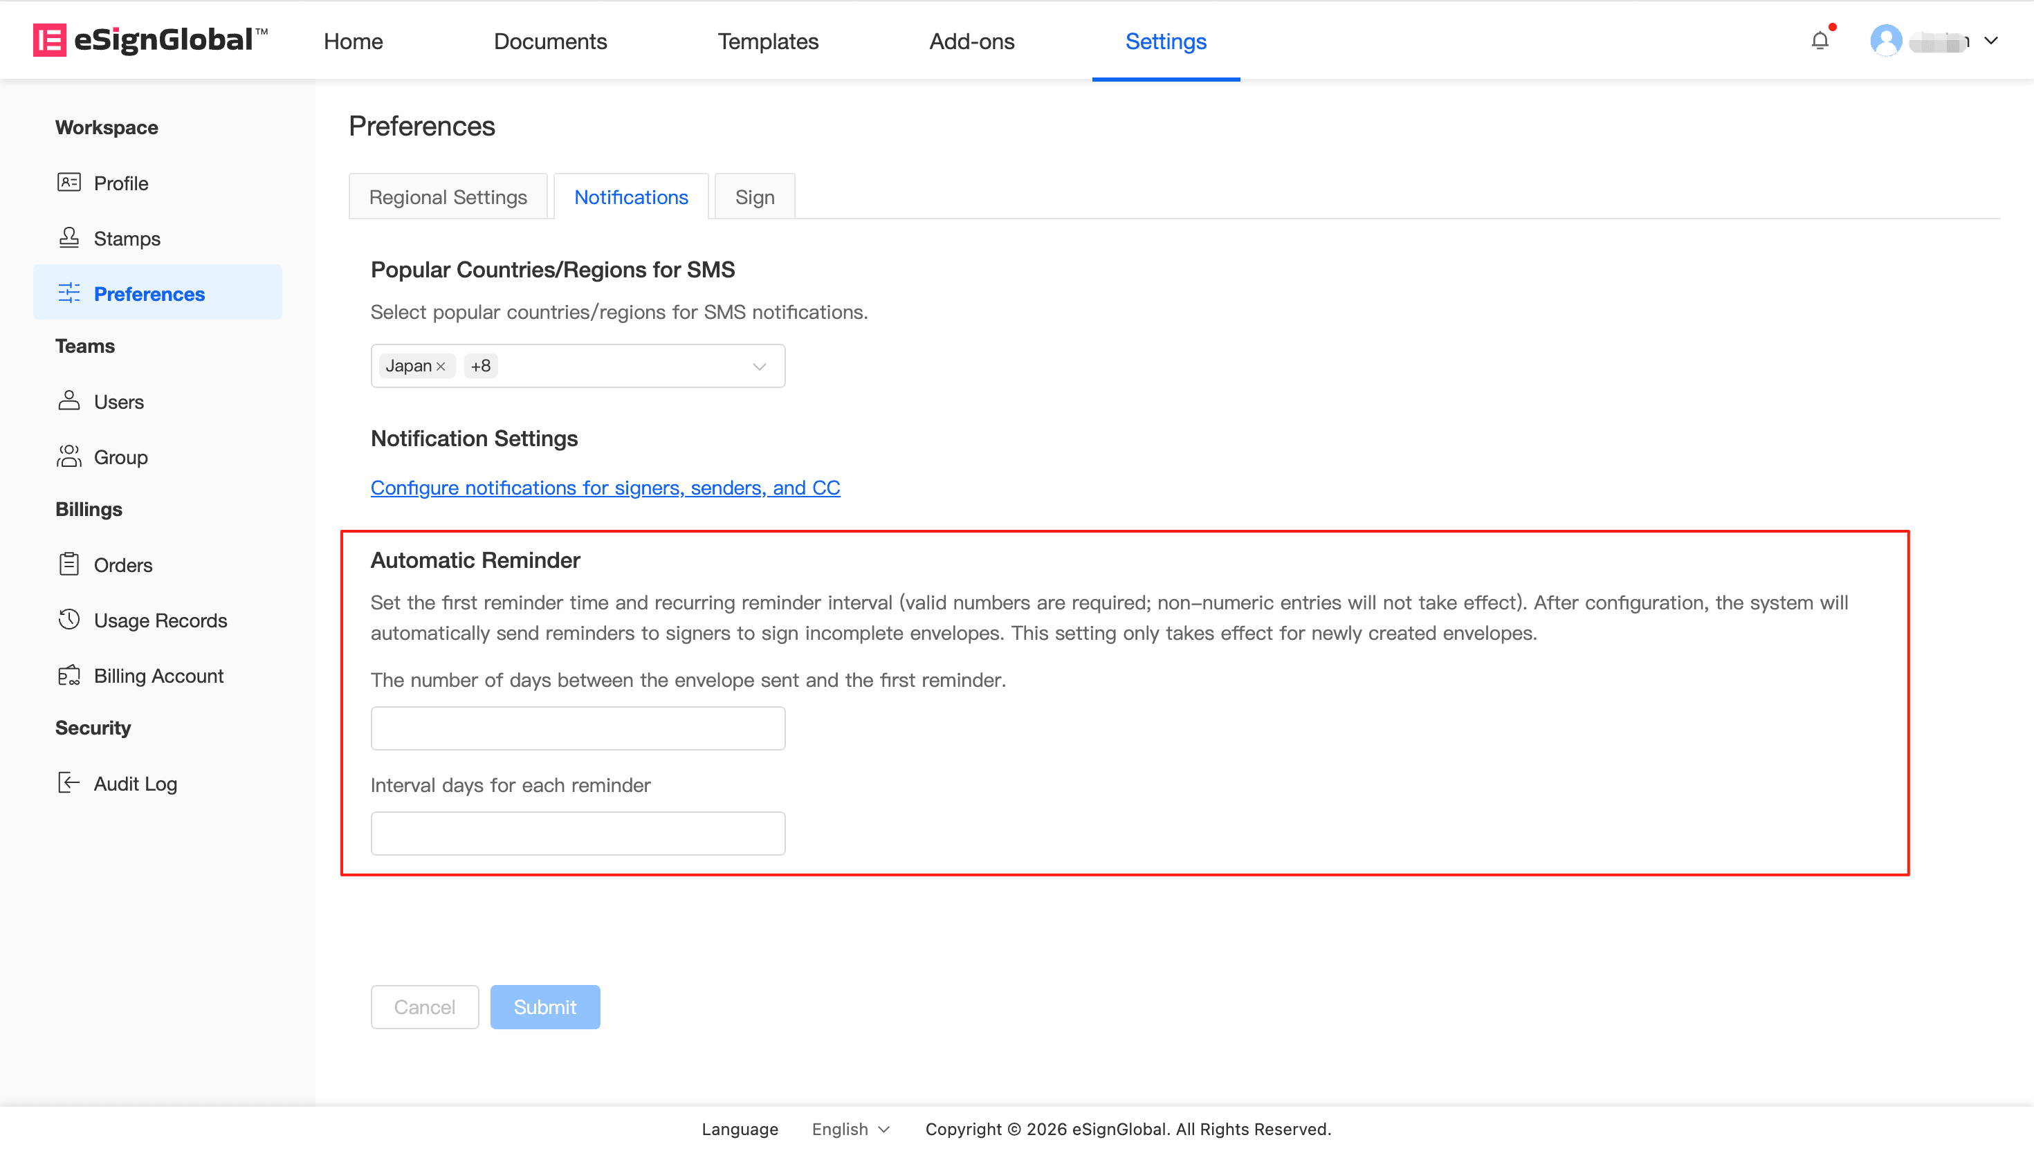Image resolution: width=2034 pixels, height=1151 pixels.
Task: Click the Users person icon
Action: pyautogui.click(x=68, y=400)
